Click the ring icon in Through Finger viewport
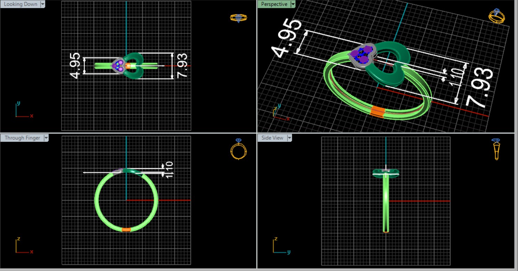Screen dimensions: 518x271 pyautogui.click(x=238, y=149)
